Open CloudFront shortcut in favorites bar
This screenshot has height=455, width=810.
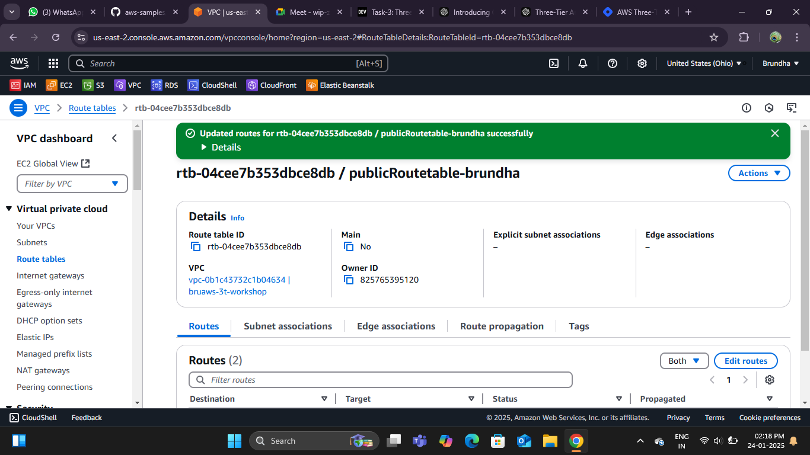[272, 85]
